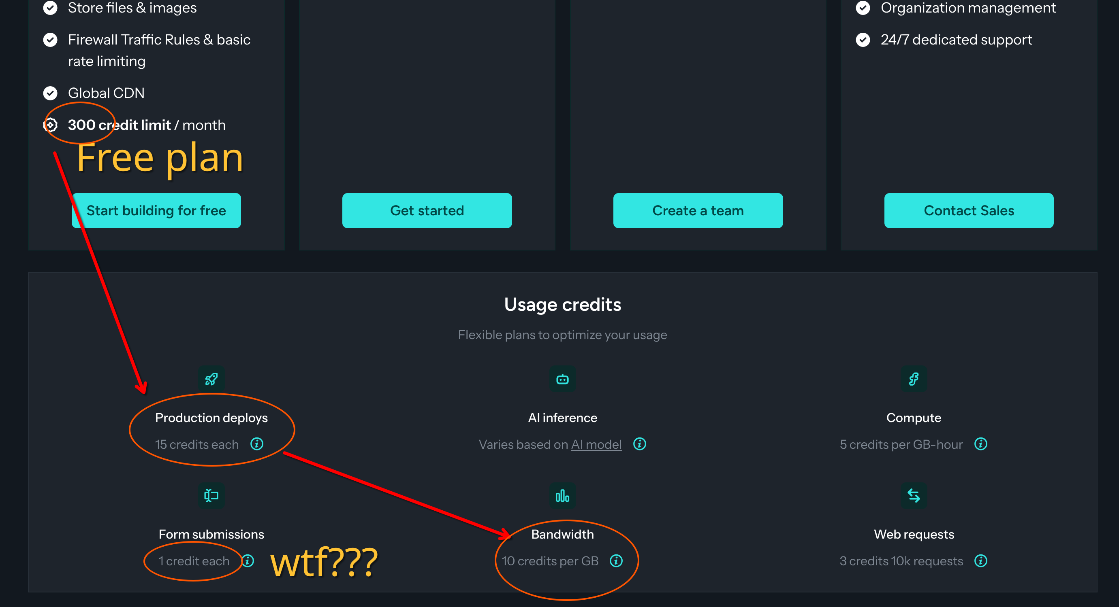
Task: Open info icon next to AI inference
Action: point(639,444)
